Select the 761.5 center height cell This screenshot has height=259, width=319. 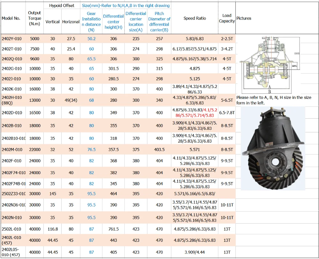[x=114, y=229]
